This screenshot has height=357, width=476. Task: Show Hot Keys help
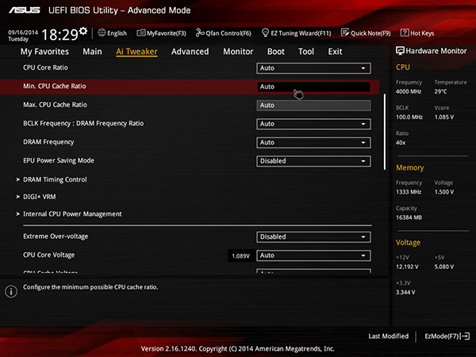[x=417, y=33]
